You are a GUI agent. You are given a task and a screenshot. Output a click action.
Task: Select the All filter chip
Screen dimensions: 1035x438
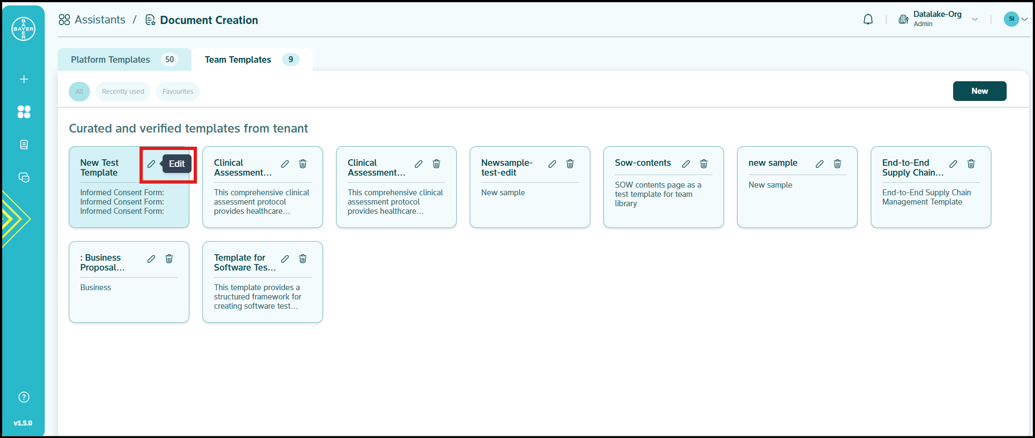(x=80, y=92)
